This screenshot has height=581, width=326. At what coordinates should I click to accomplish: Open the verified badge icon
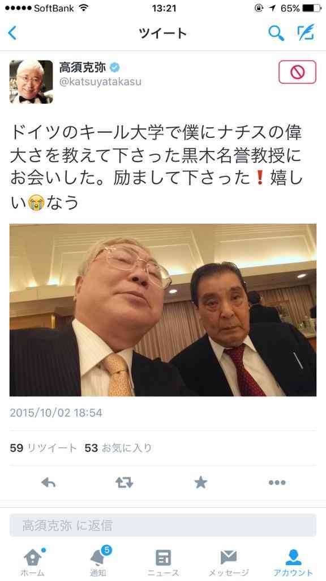(115, 68)
